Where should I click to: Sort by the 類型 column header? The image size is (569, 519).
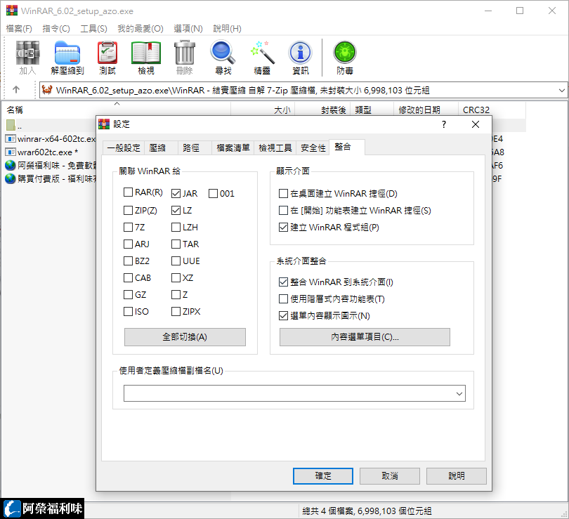[372, 110]
